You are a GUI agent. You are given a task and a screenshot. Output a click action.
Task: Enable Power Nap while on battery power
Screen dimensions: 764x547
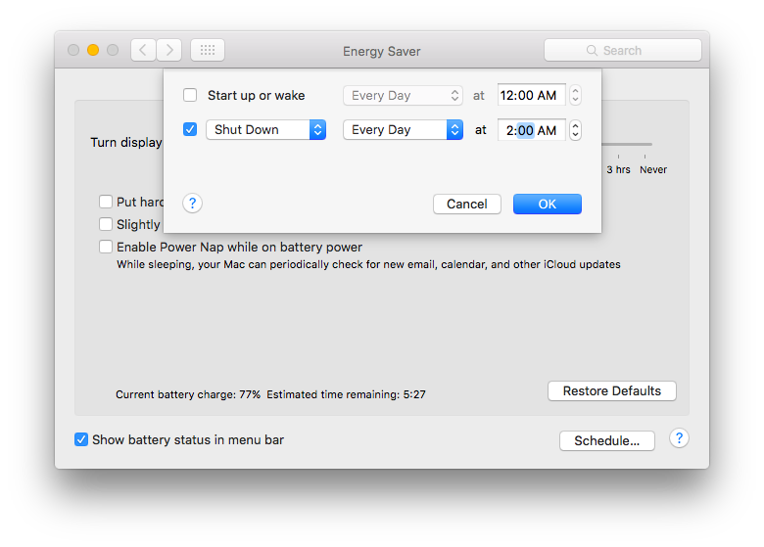click(x=106, y=248)
